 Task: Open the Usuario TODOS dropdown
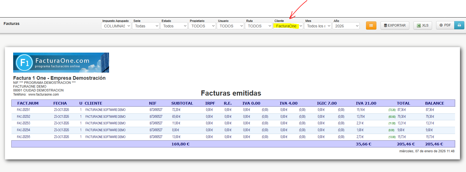[x=230, y=26]
